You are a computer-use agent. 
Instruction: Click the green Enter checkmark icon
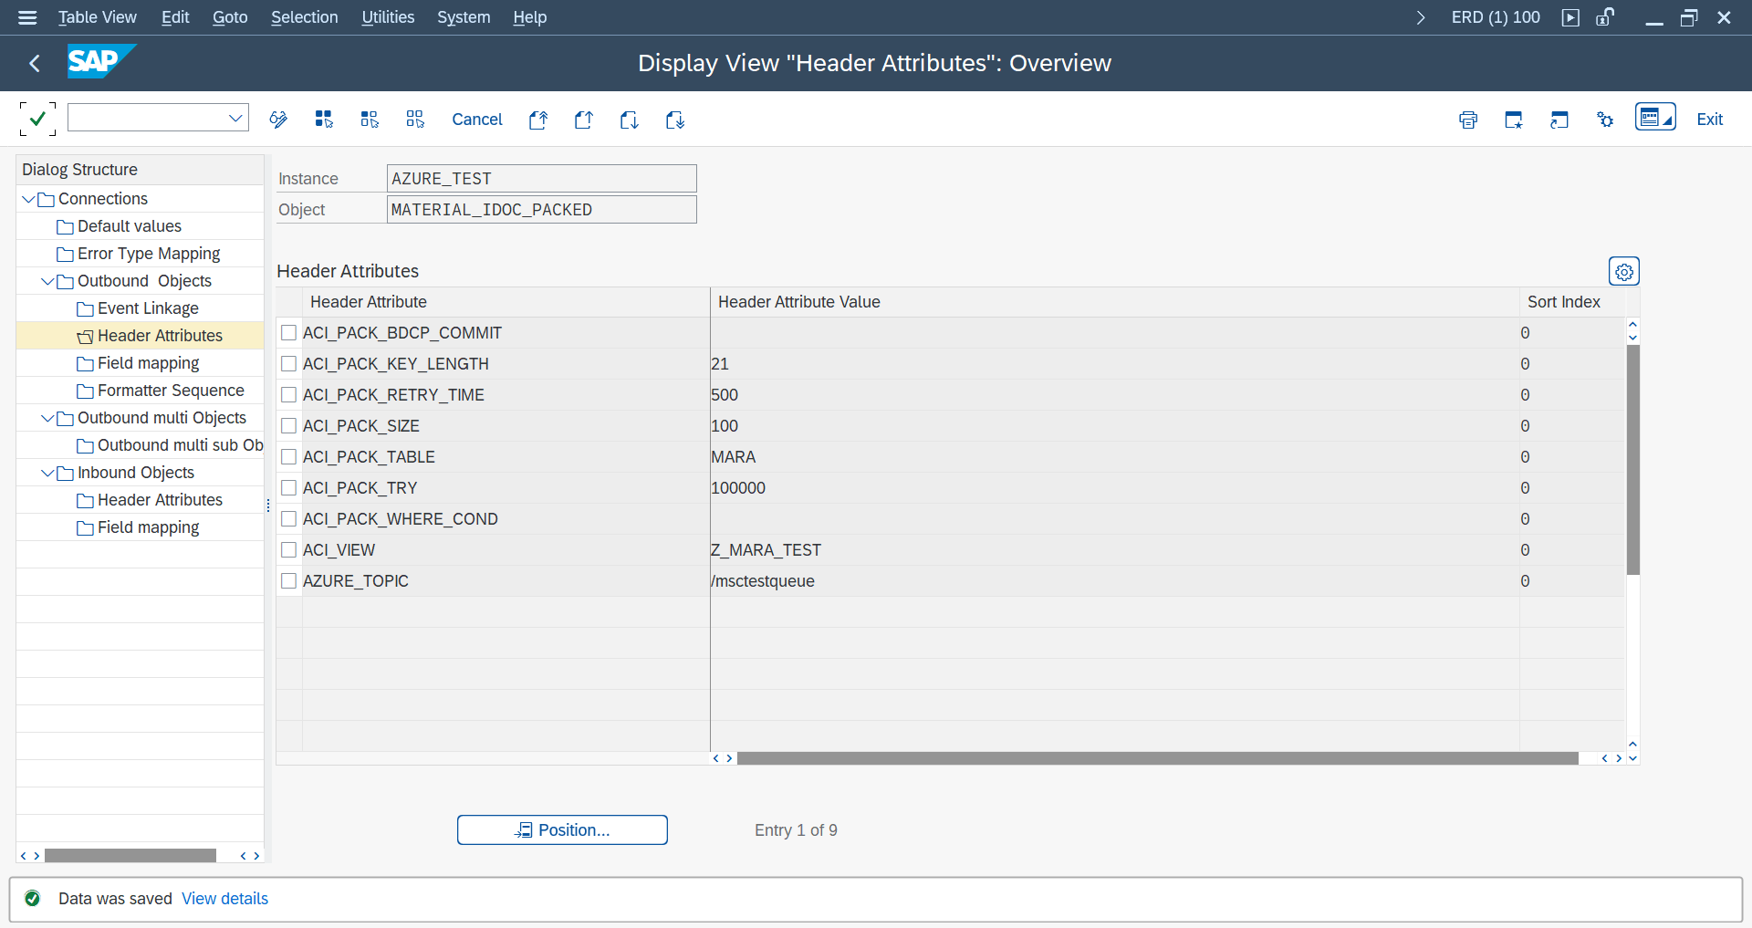click(x=37, y=119)
